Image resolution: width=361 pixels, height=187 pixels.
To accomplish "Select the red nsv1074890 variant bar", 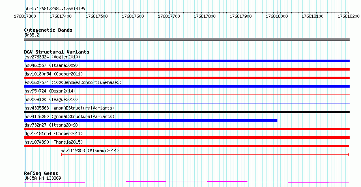I will click(x=187, y=146).
